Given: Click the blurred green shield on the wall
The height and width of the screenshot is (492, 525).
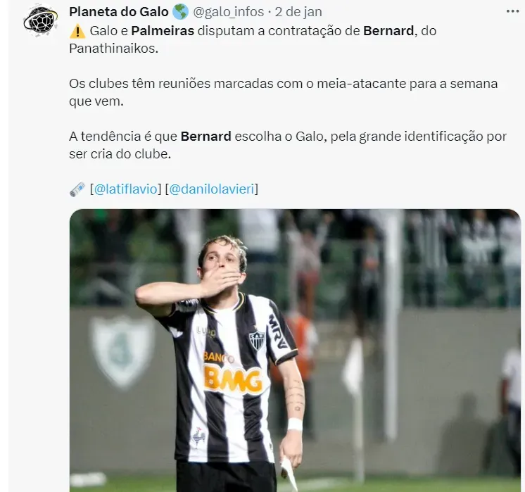Looking at the screenshot, I should 122,351.
